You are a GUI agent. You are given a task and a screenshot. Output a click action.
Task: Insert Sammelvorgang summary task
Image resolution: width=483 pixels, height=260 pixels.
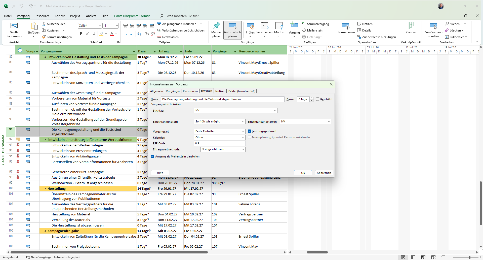[x=316, y=24]
